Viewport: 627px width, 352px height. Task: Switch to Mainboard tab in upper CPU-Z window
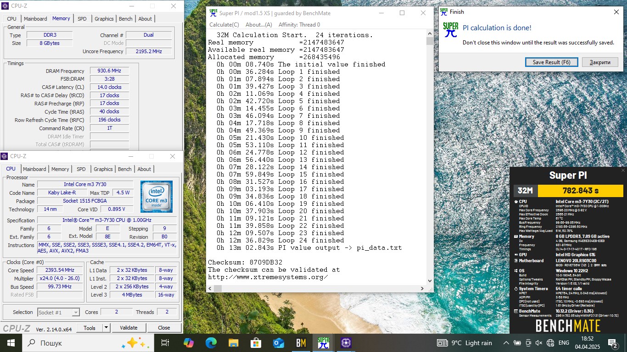pyautogui.click(x=35, y=19)
